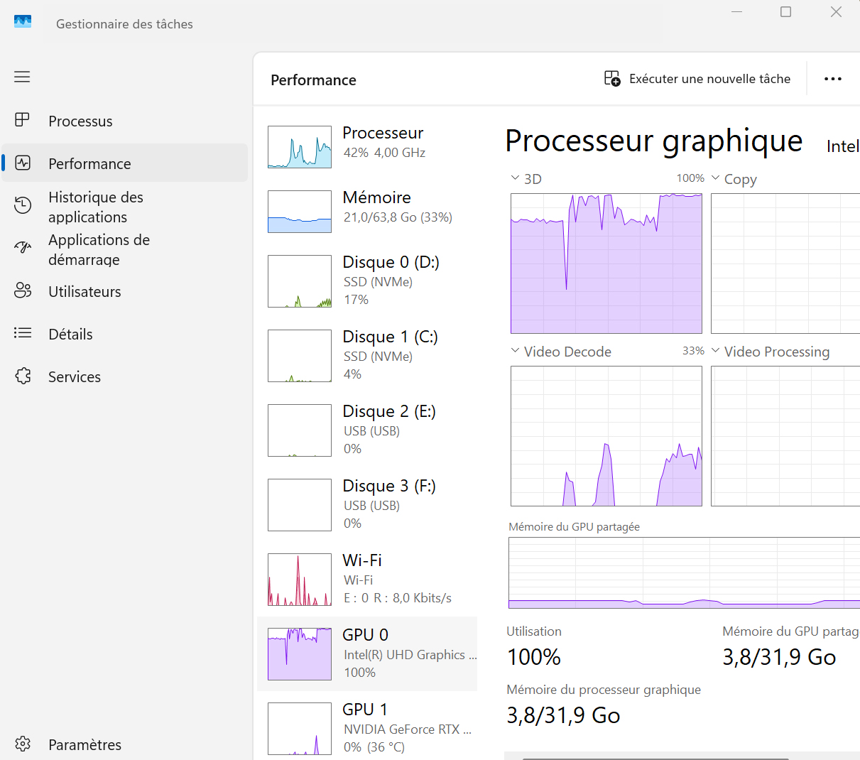Switch to the Performance tab
The image size is (860, 760).
89,163
